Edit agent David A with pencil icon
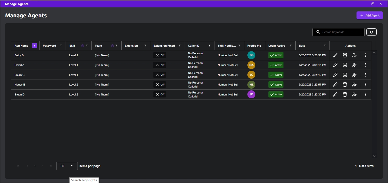The image size is (388, 183). [x=335, y=65]
